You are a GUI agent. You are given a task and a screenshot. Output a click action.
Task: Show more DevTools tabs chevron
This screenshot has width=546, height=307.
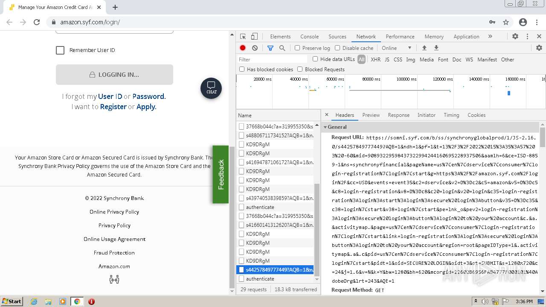490,37
